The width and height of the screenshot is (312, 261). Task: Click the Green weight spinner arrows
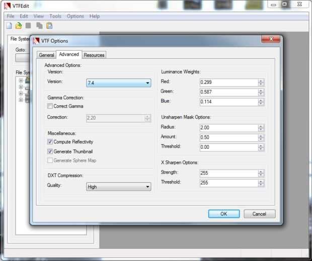261,92
